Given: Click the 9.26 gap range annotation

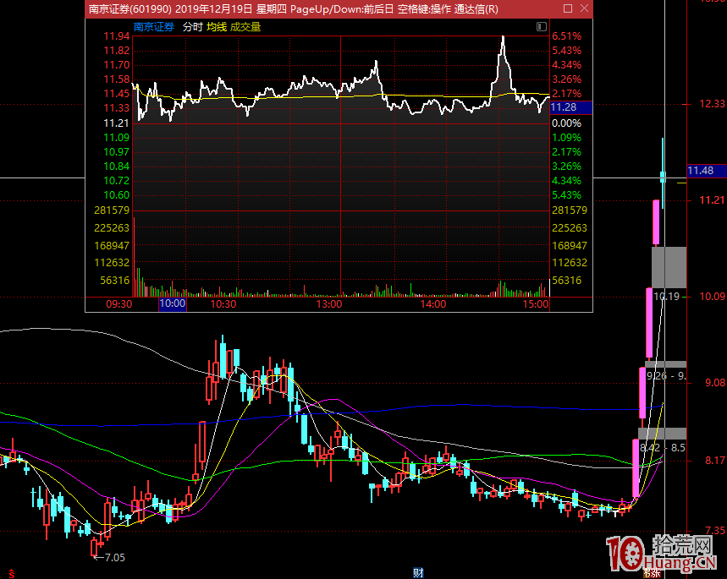Looking at the screenshot, I should point(666,375).
